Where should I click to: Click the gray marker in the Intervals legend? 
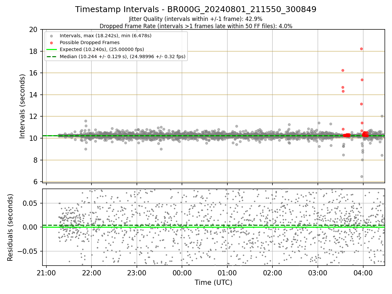(x=52, y=36)
